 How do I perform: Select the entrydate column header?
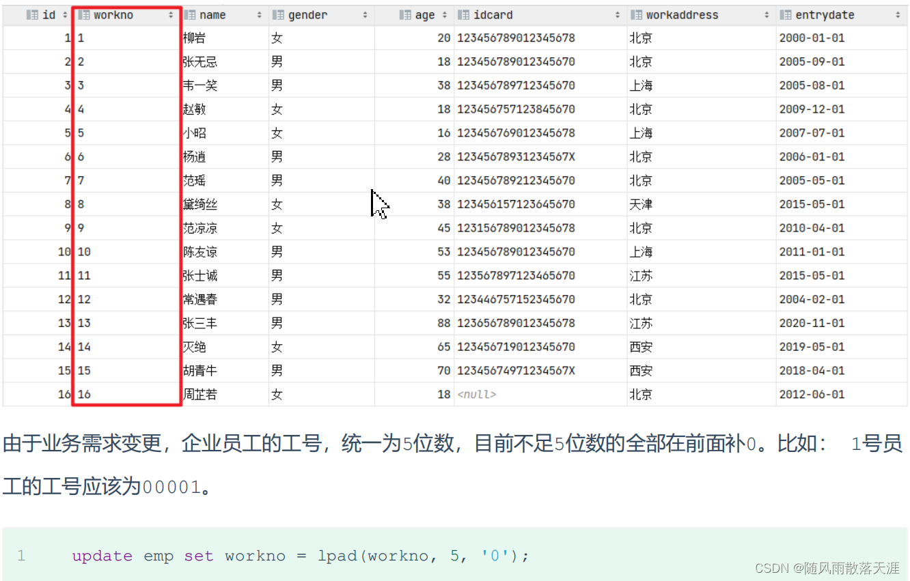841,15
